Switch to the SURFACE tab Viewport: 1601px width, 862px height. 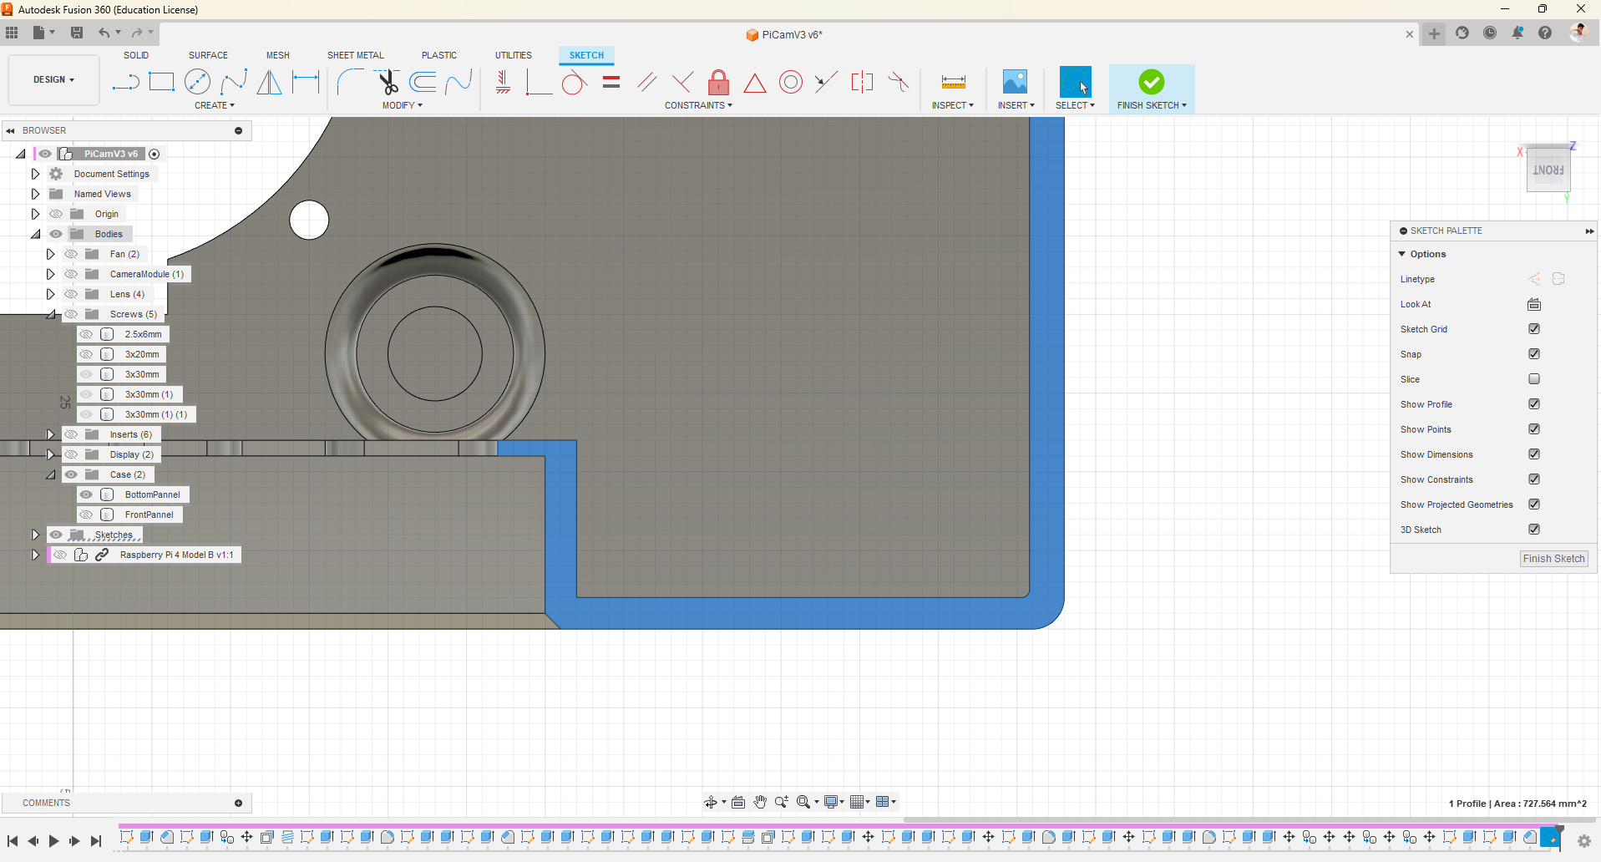208,55
